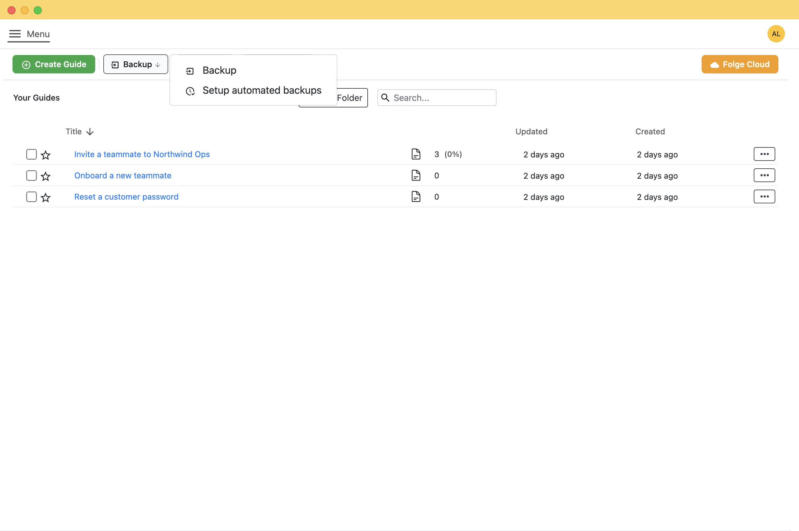The image size is (799, 531).
Task: Tick checkbox for Reset a customer password
Action: point(32,197)
